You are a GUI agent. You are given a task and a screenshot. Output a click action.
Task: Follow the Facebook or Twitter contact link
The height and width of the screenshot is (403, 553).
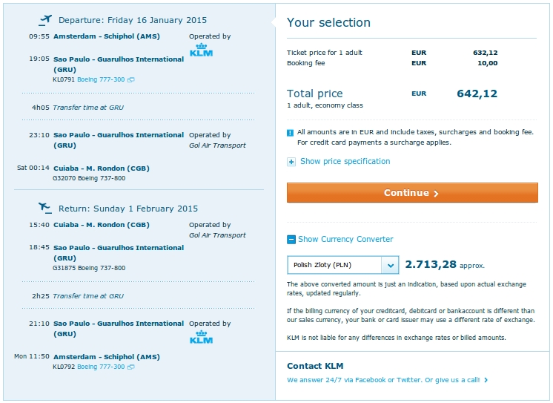coord(383,380)
